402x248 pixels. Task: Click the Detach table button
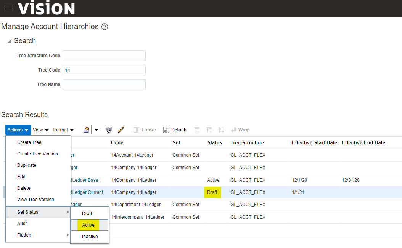[x=175, y=130]
